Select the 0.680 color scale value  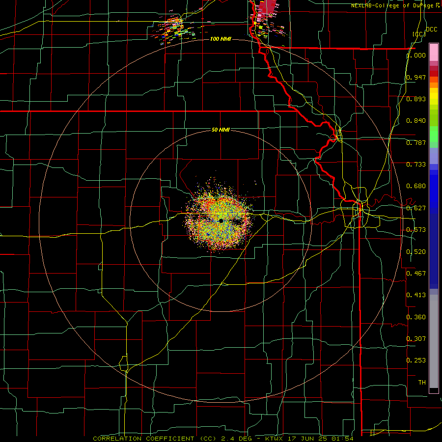(416, 186)
